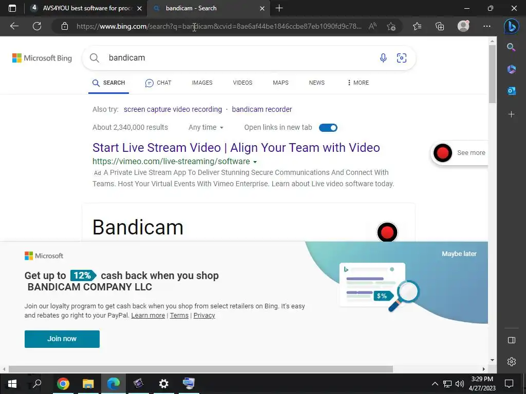526x394 pixels.
Task: Open the Bing sidebar chat button
Action: point(511,26)
